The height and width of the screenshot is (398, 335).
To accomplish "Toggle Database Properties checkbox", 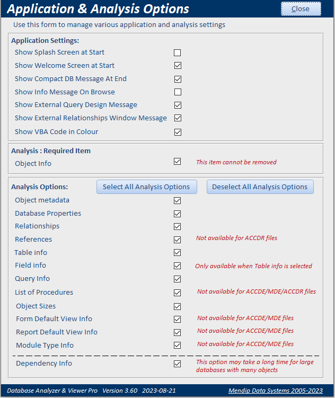I will (x=177, y=214).
